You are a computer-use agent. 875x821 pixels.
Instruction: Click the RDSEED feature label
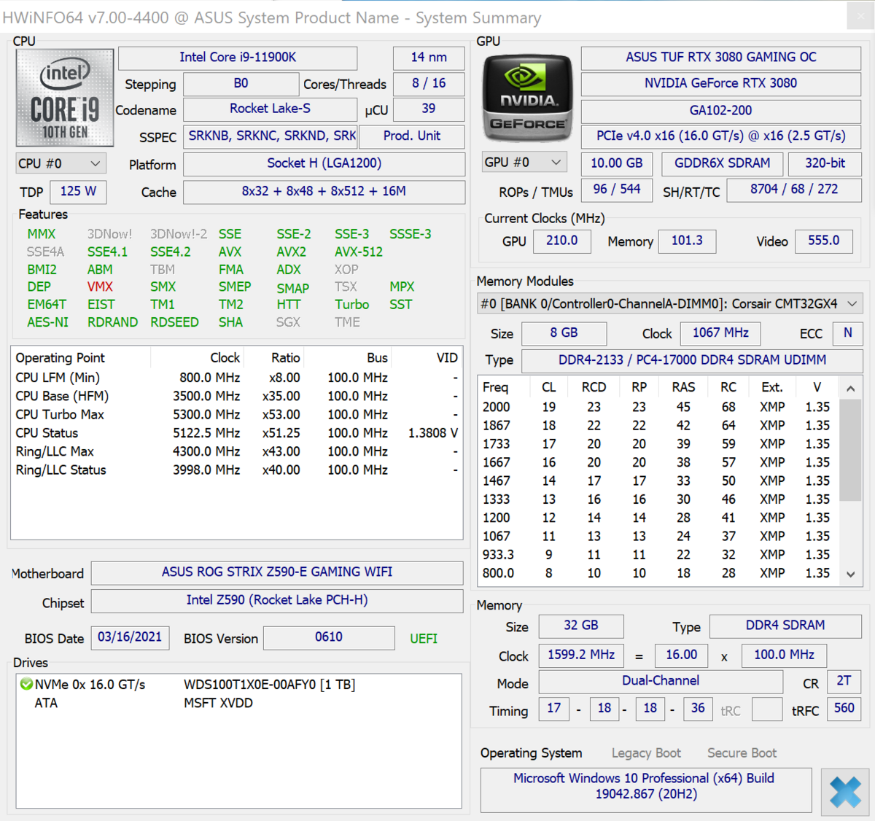[174, 322]
